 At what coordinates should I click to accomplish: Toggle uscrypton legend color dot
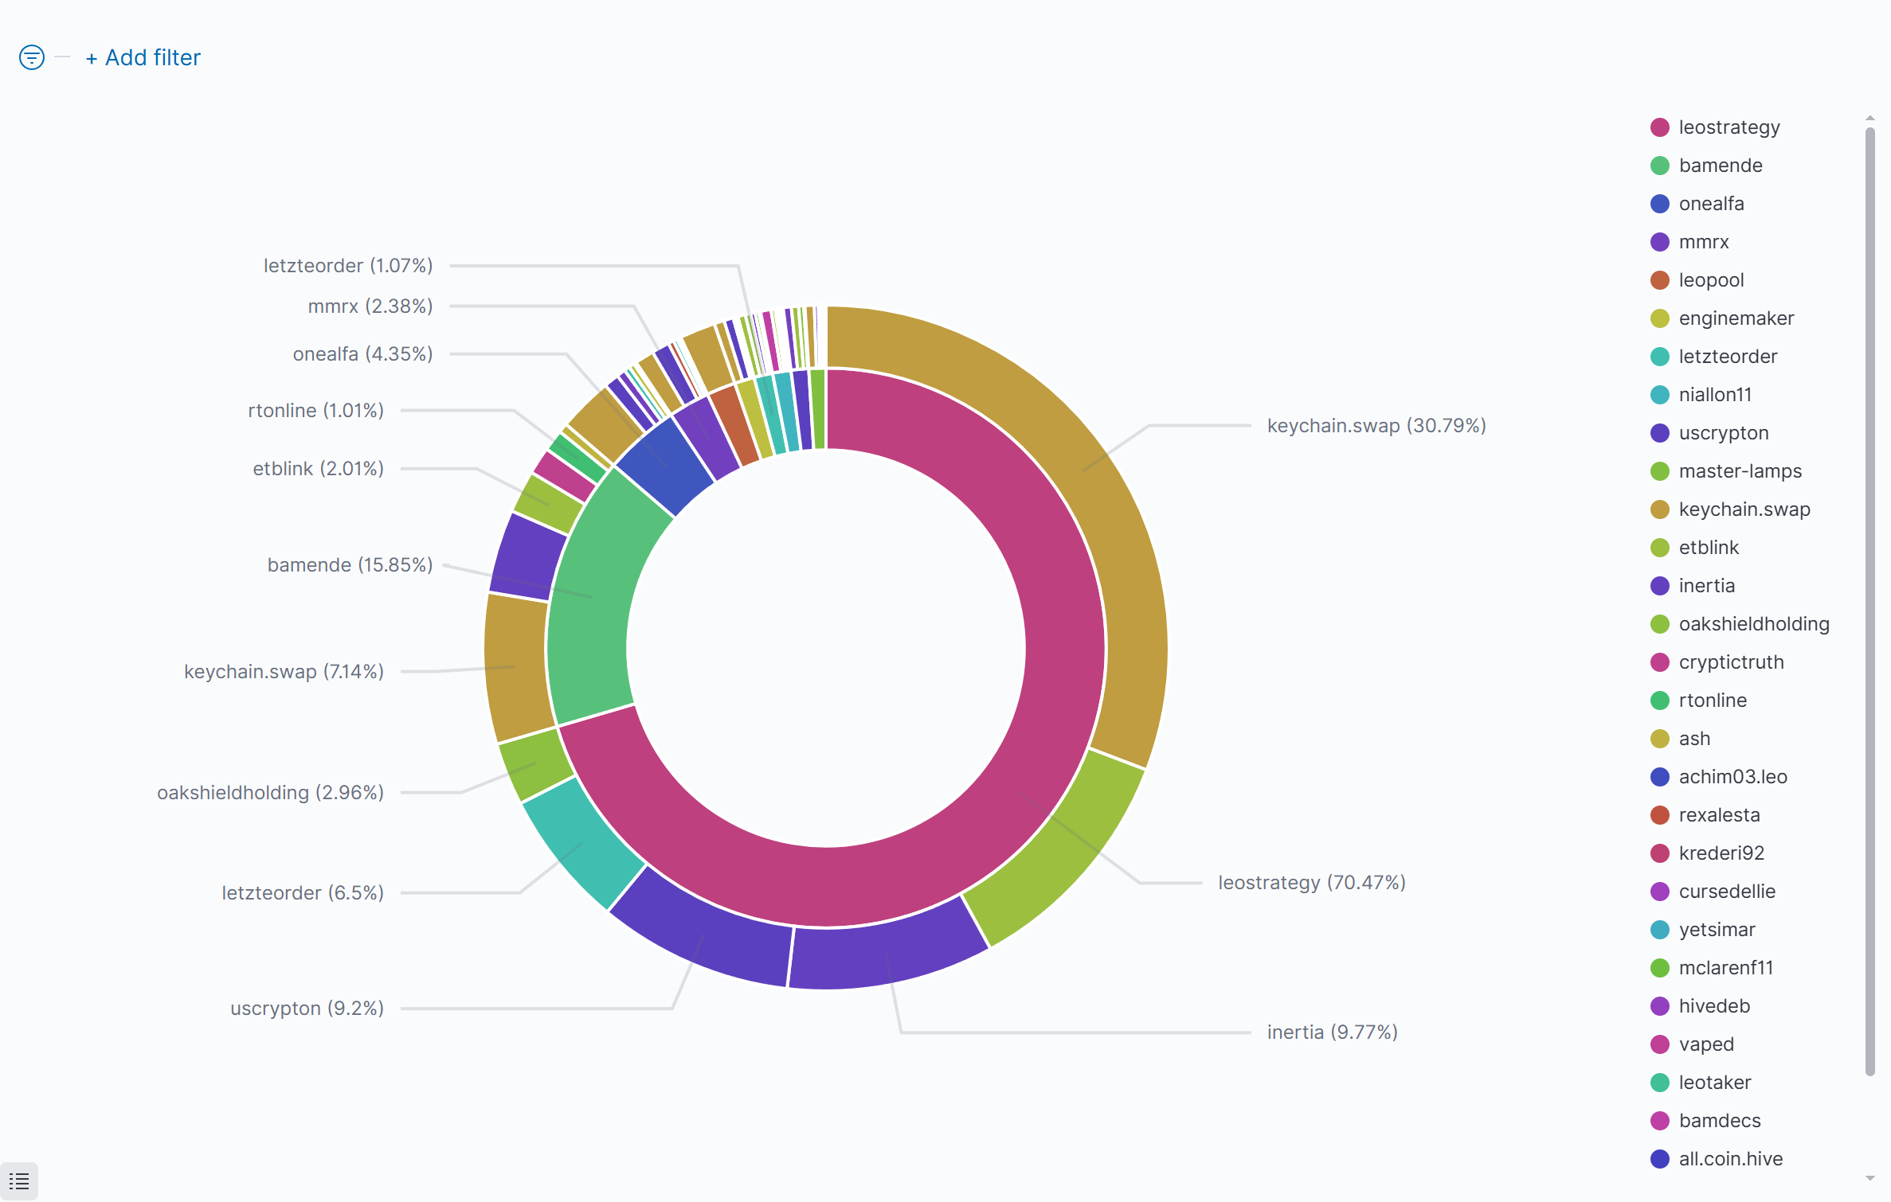click(x=1660, y=433)
